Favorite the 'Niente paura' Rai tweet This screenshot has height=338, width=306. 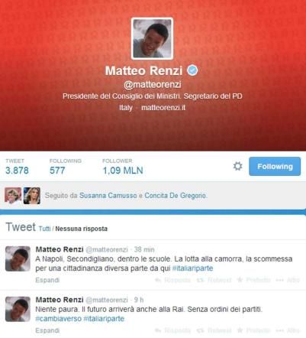[x=253, y=330]
